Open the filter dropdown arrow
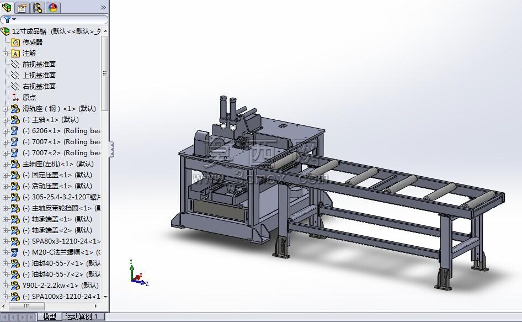 (14, 19)
